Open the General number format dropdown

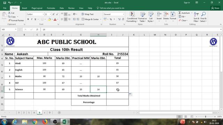coord(123,14)
